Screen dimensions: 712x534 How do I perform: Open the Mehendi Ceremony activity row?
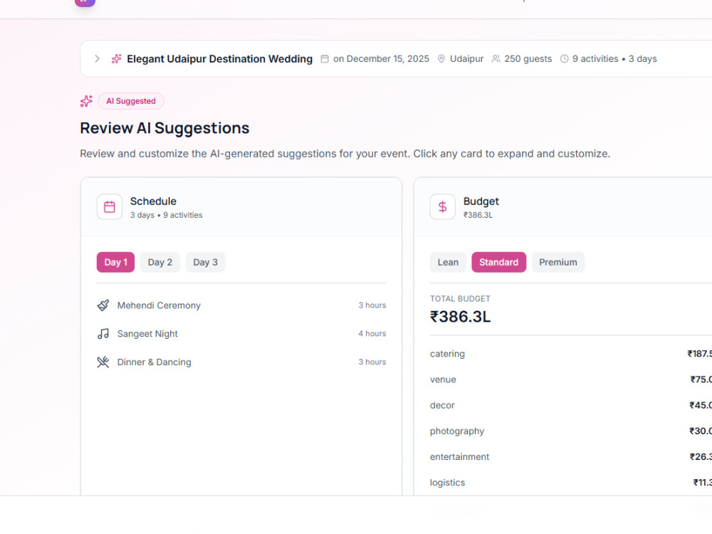pos(241,305)
